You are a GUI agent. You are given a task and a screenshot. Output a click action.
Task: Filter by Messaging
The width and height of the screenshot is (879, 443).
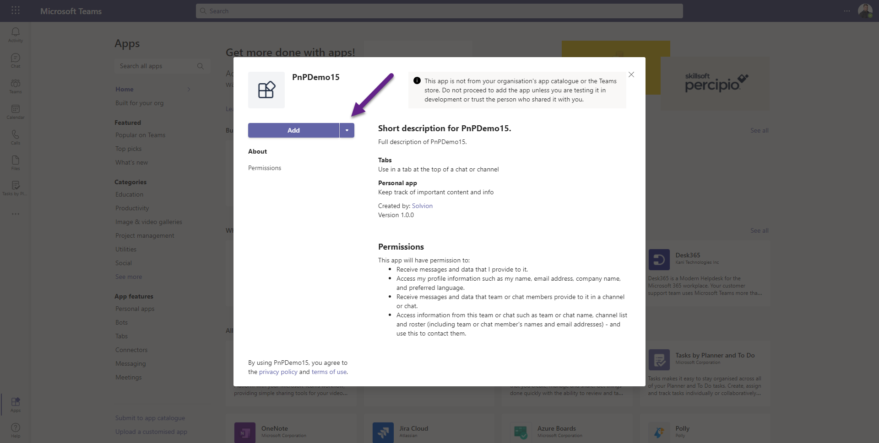click(x=130, y=363)
